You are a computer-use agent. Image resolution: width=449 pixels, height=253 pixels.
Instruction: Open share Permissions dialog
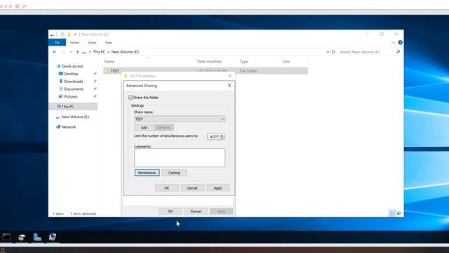coord(147,173)
